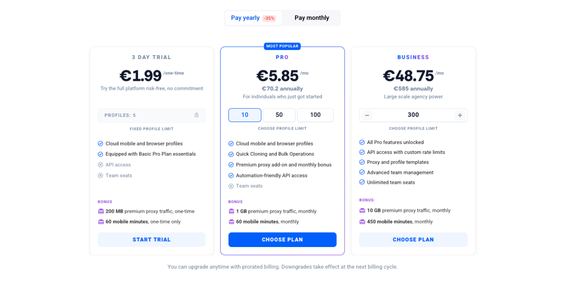
Task: Click the bonus icon beside 60 mobile minutes in Pro
Action: coord(231,222)
